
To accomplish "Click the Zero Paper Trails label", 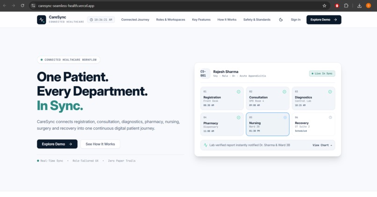I will coord(122,161).
